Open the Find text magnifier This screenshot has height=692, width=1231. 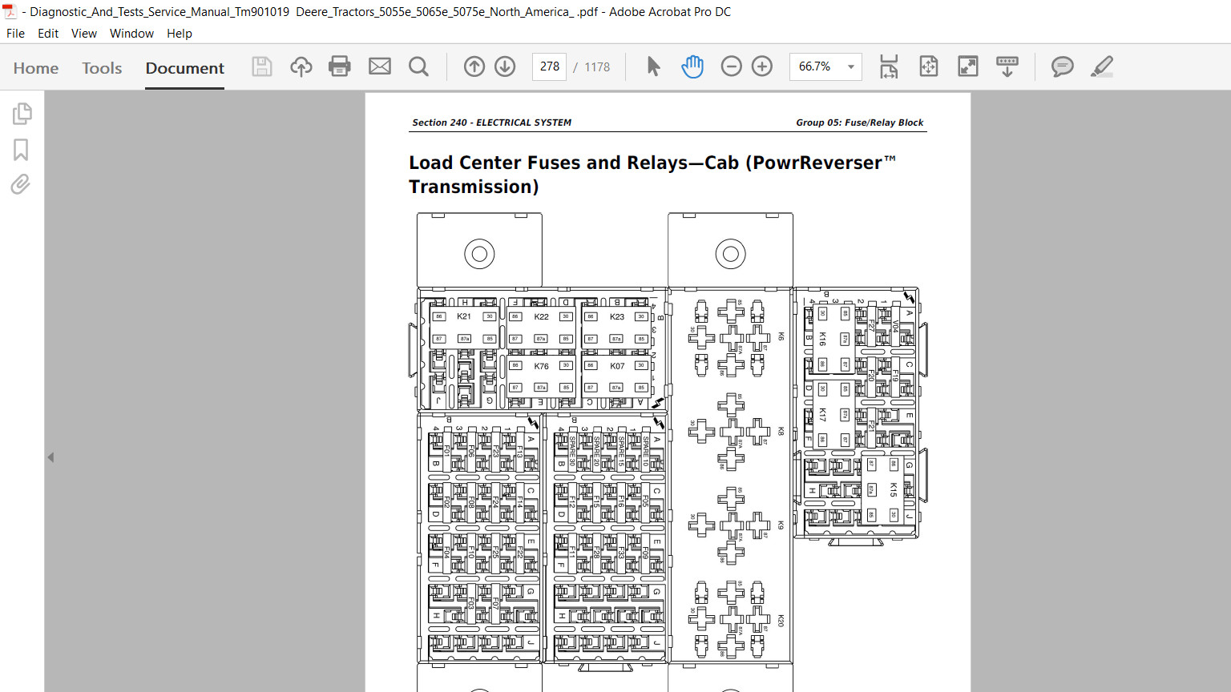click(x=418, y=66)
